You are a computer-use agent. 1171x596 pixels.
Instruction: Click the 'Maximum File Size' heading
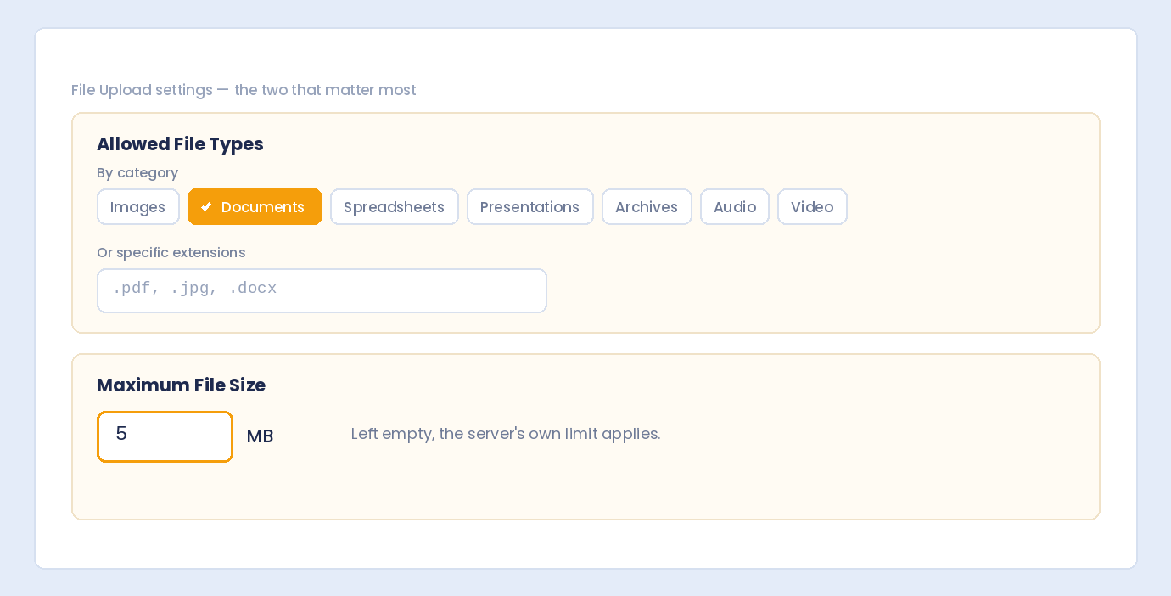(x=181, y=385)
